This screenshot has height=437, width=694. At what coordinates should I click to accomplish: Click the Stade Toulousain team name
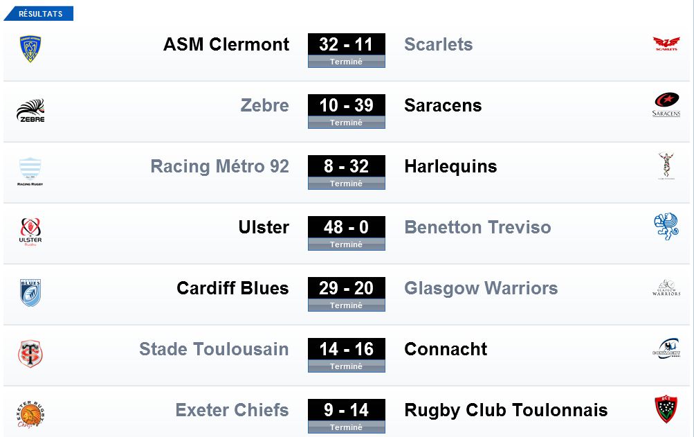(214, 349)
